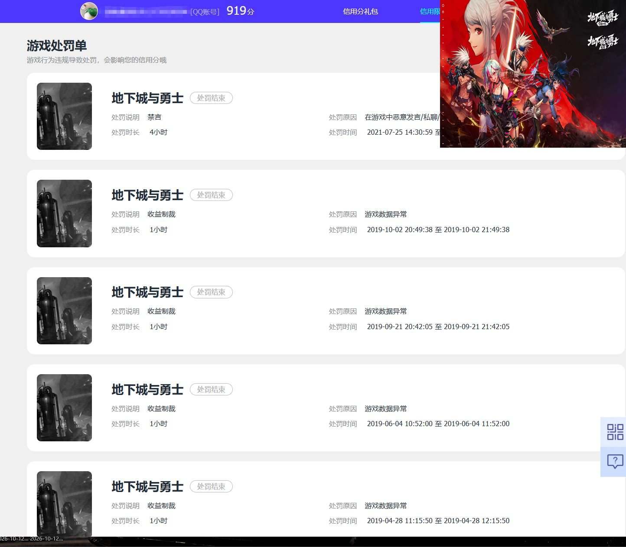The image size is (626, 547).
Task: Click the [QQ账号] label in header
Action: click(x=205, y=12)
